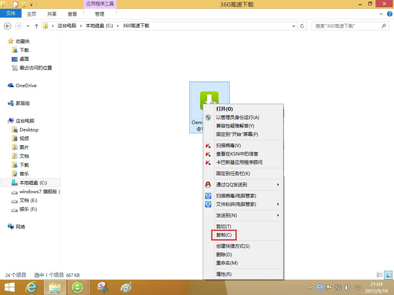
Task: Click the refresh button beside the address bar
Action: pyautogui.click(x=302, y=26)
